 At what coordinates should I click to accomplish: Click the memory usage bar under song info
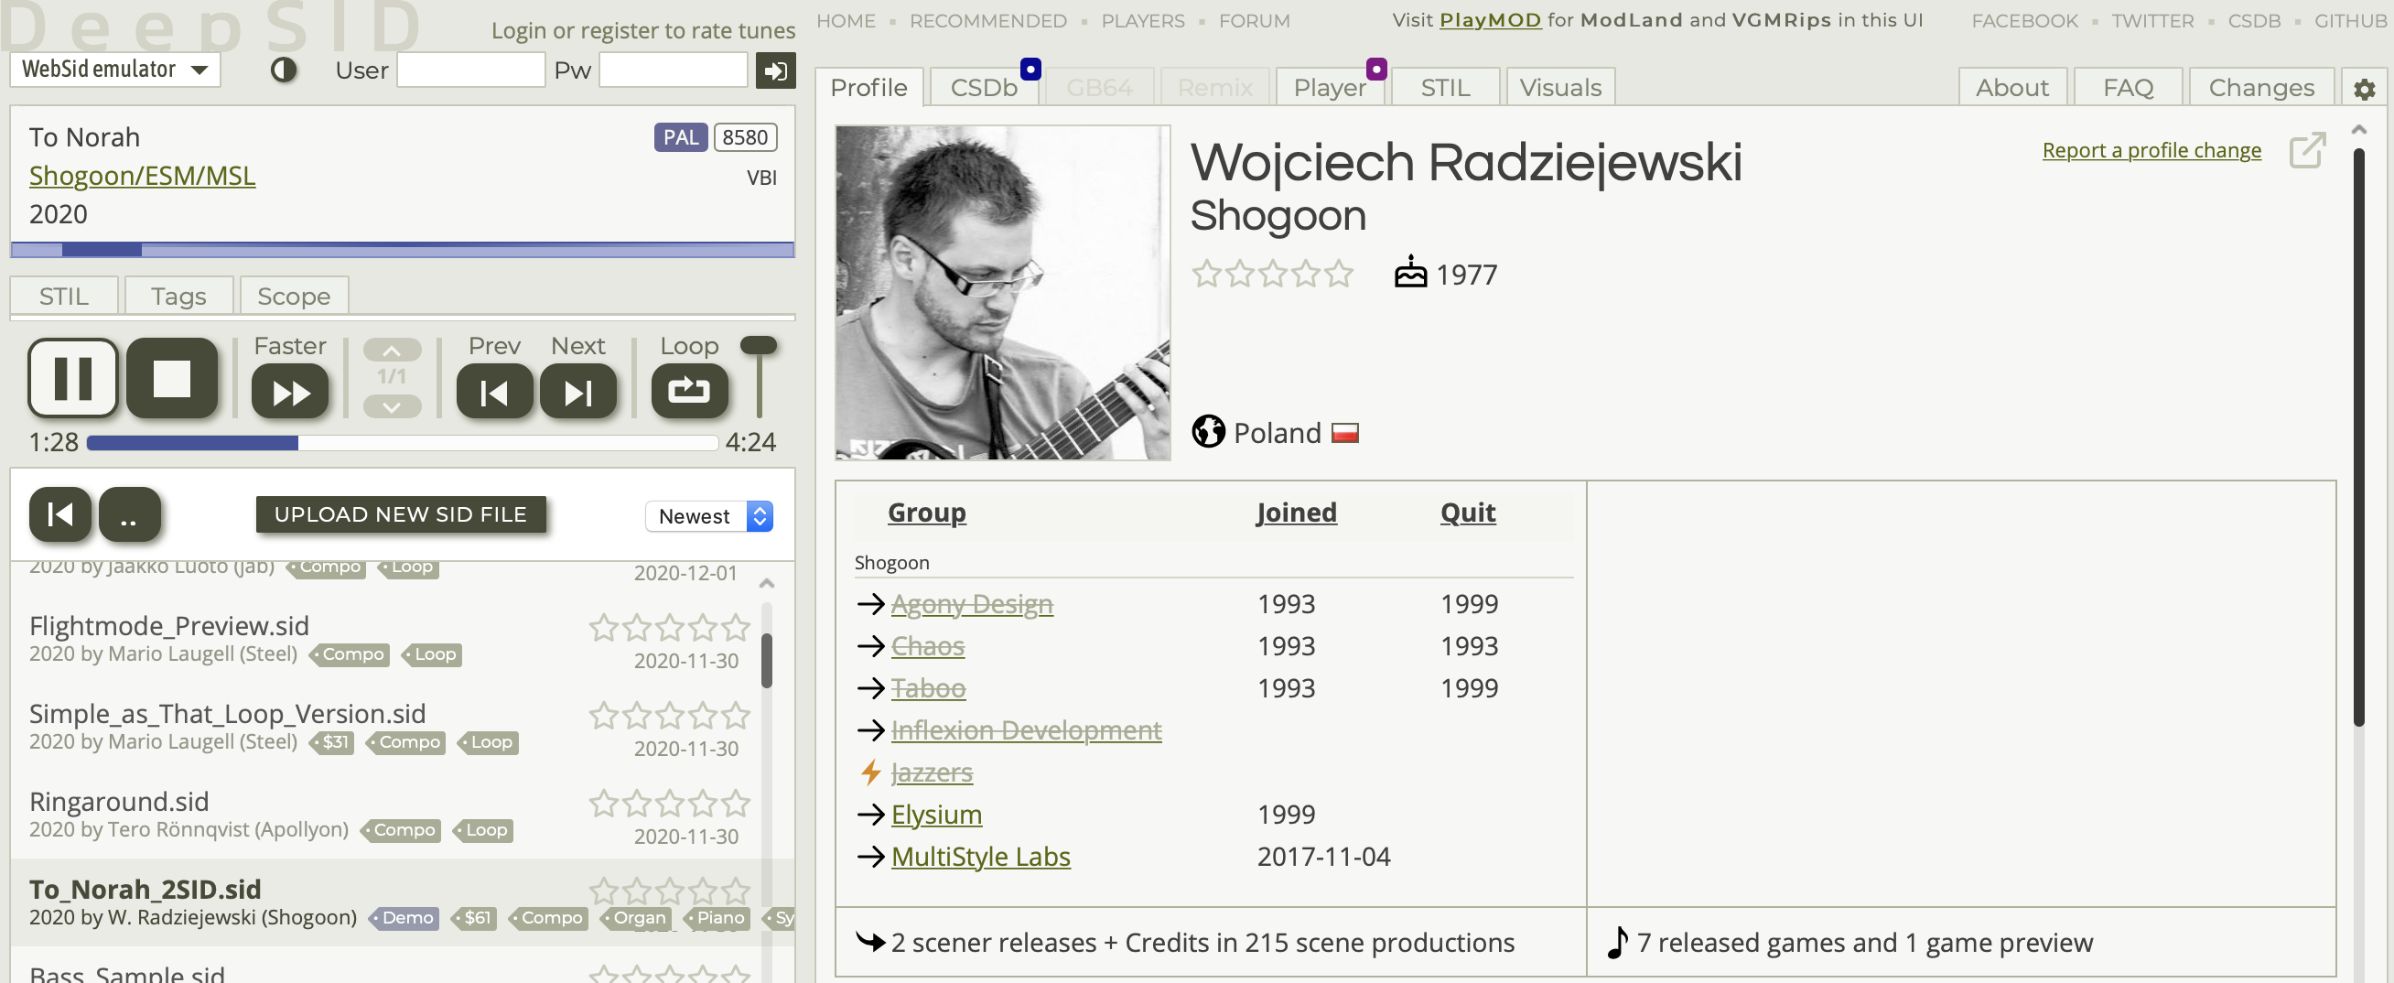[x=403, y=249]
